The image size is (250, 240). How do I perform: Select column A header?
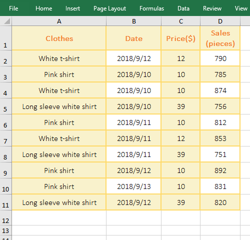tap(59, 21)
